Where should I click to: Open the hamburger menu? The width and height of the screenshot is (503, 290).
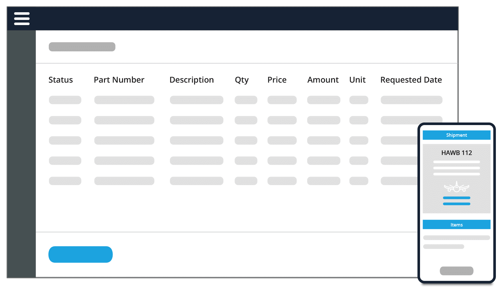click(22, 19)
